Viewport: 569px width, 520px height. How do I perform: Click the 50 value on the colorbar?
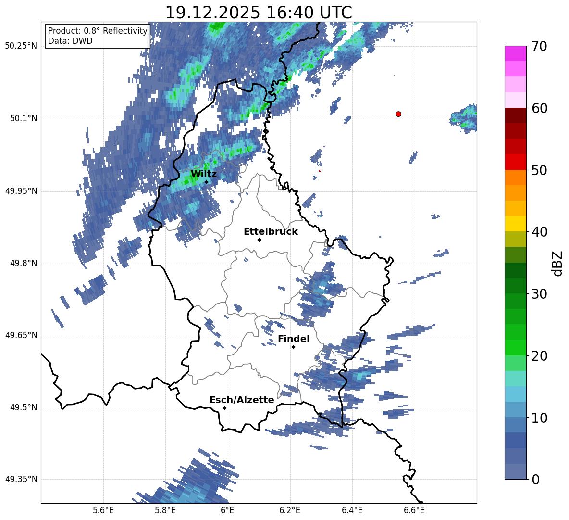(x=539, y=170)
